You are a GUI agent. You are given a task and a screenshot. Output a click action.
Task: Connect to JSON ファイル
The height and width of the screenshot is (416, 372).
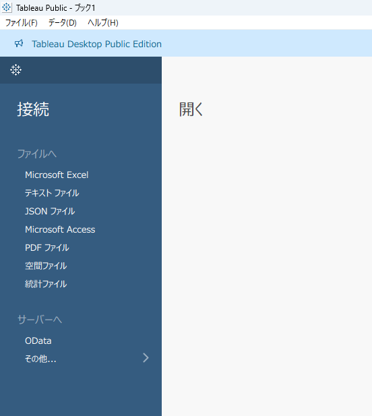coord(50,211)
